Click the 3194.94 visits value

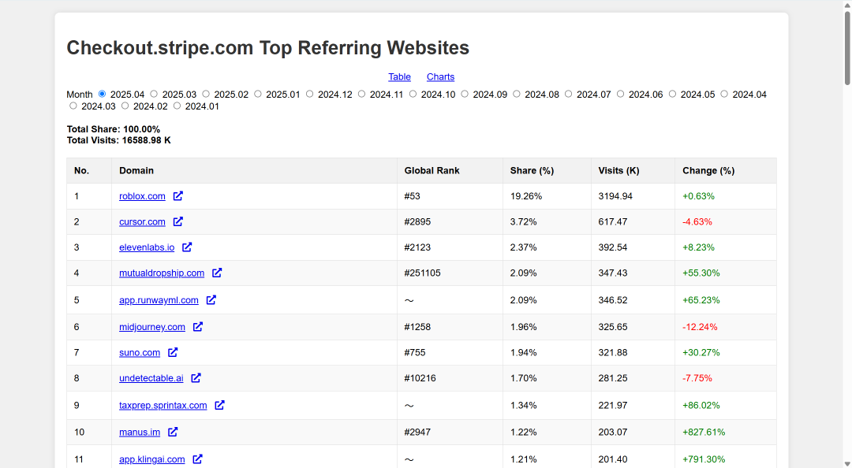[x=615, y=196]
